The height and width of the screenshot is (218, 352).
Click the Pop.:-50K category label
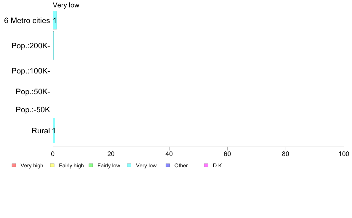pos(33,110)
